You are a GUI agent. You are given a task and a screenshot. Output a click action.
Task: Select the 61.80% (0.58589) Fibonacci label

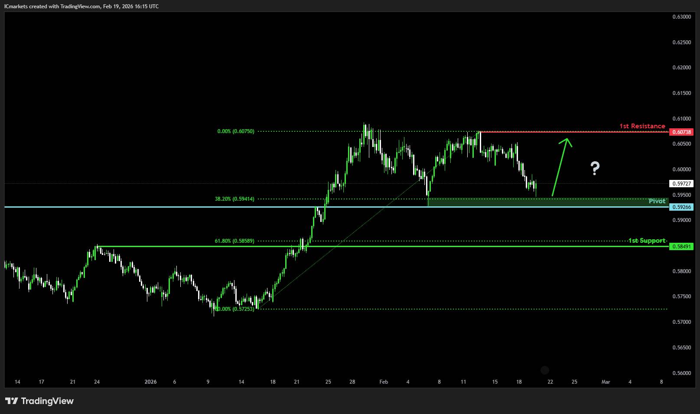tap(234, 241)
